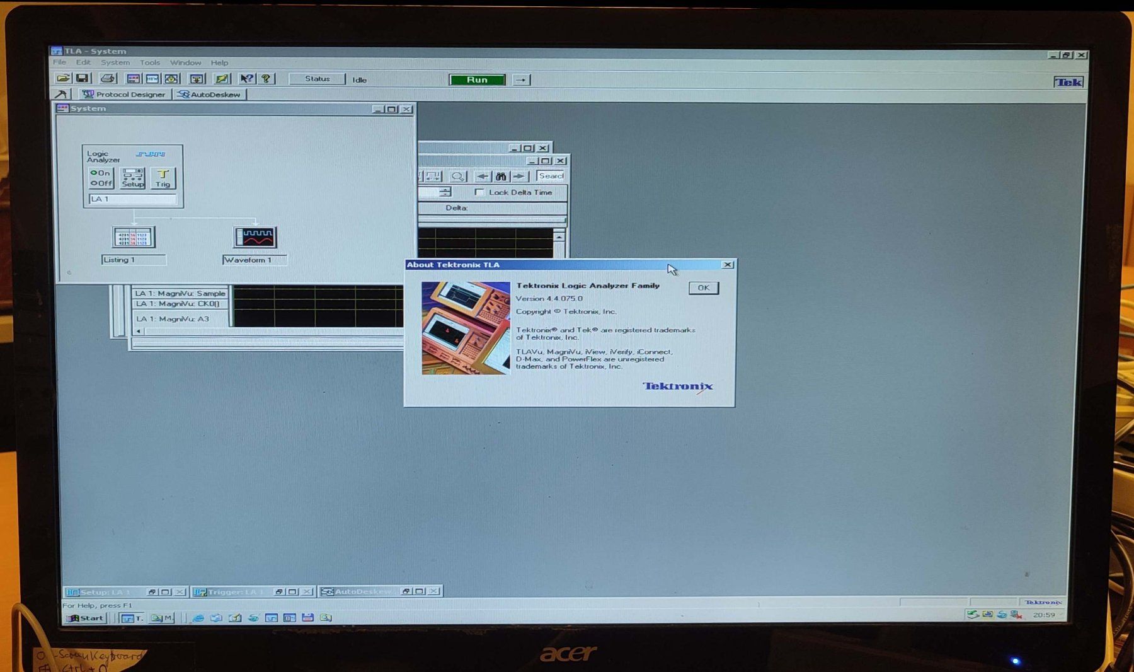Click the delta stepper arrows in Waveform window

coord(445,192)
